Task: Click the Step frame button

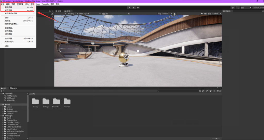Action: (x=138, y=8)
